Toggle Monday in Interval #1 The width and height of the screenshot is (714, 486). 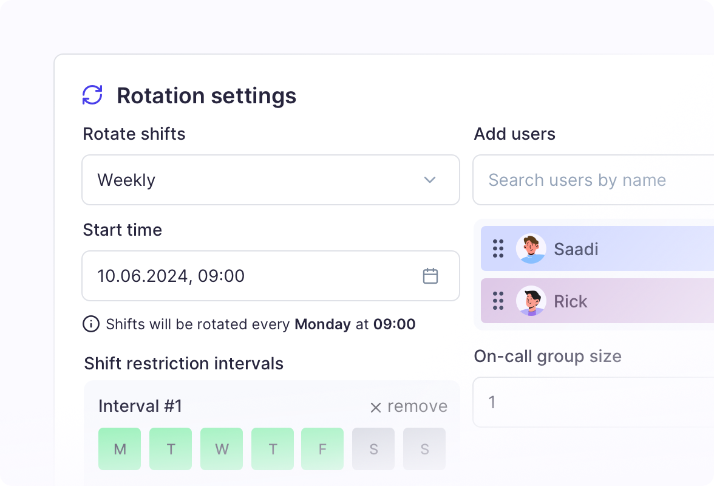[120, 449]
